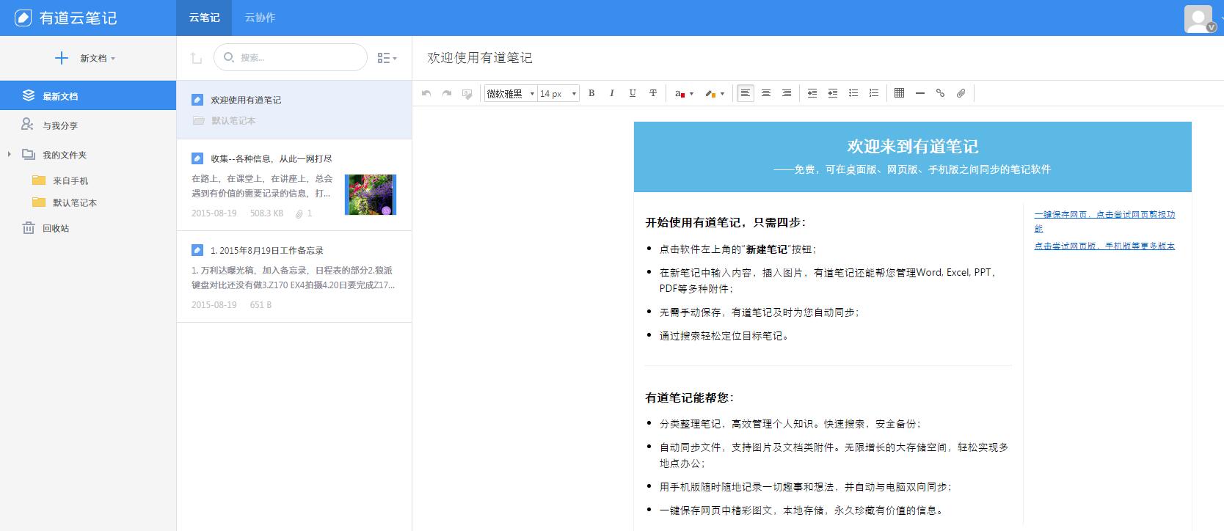Insert a numbered list
The width and height of the screenshot is (1224, 531).
(874, 93)
